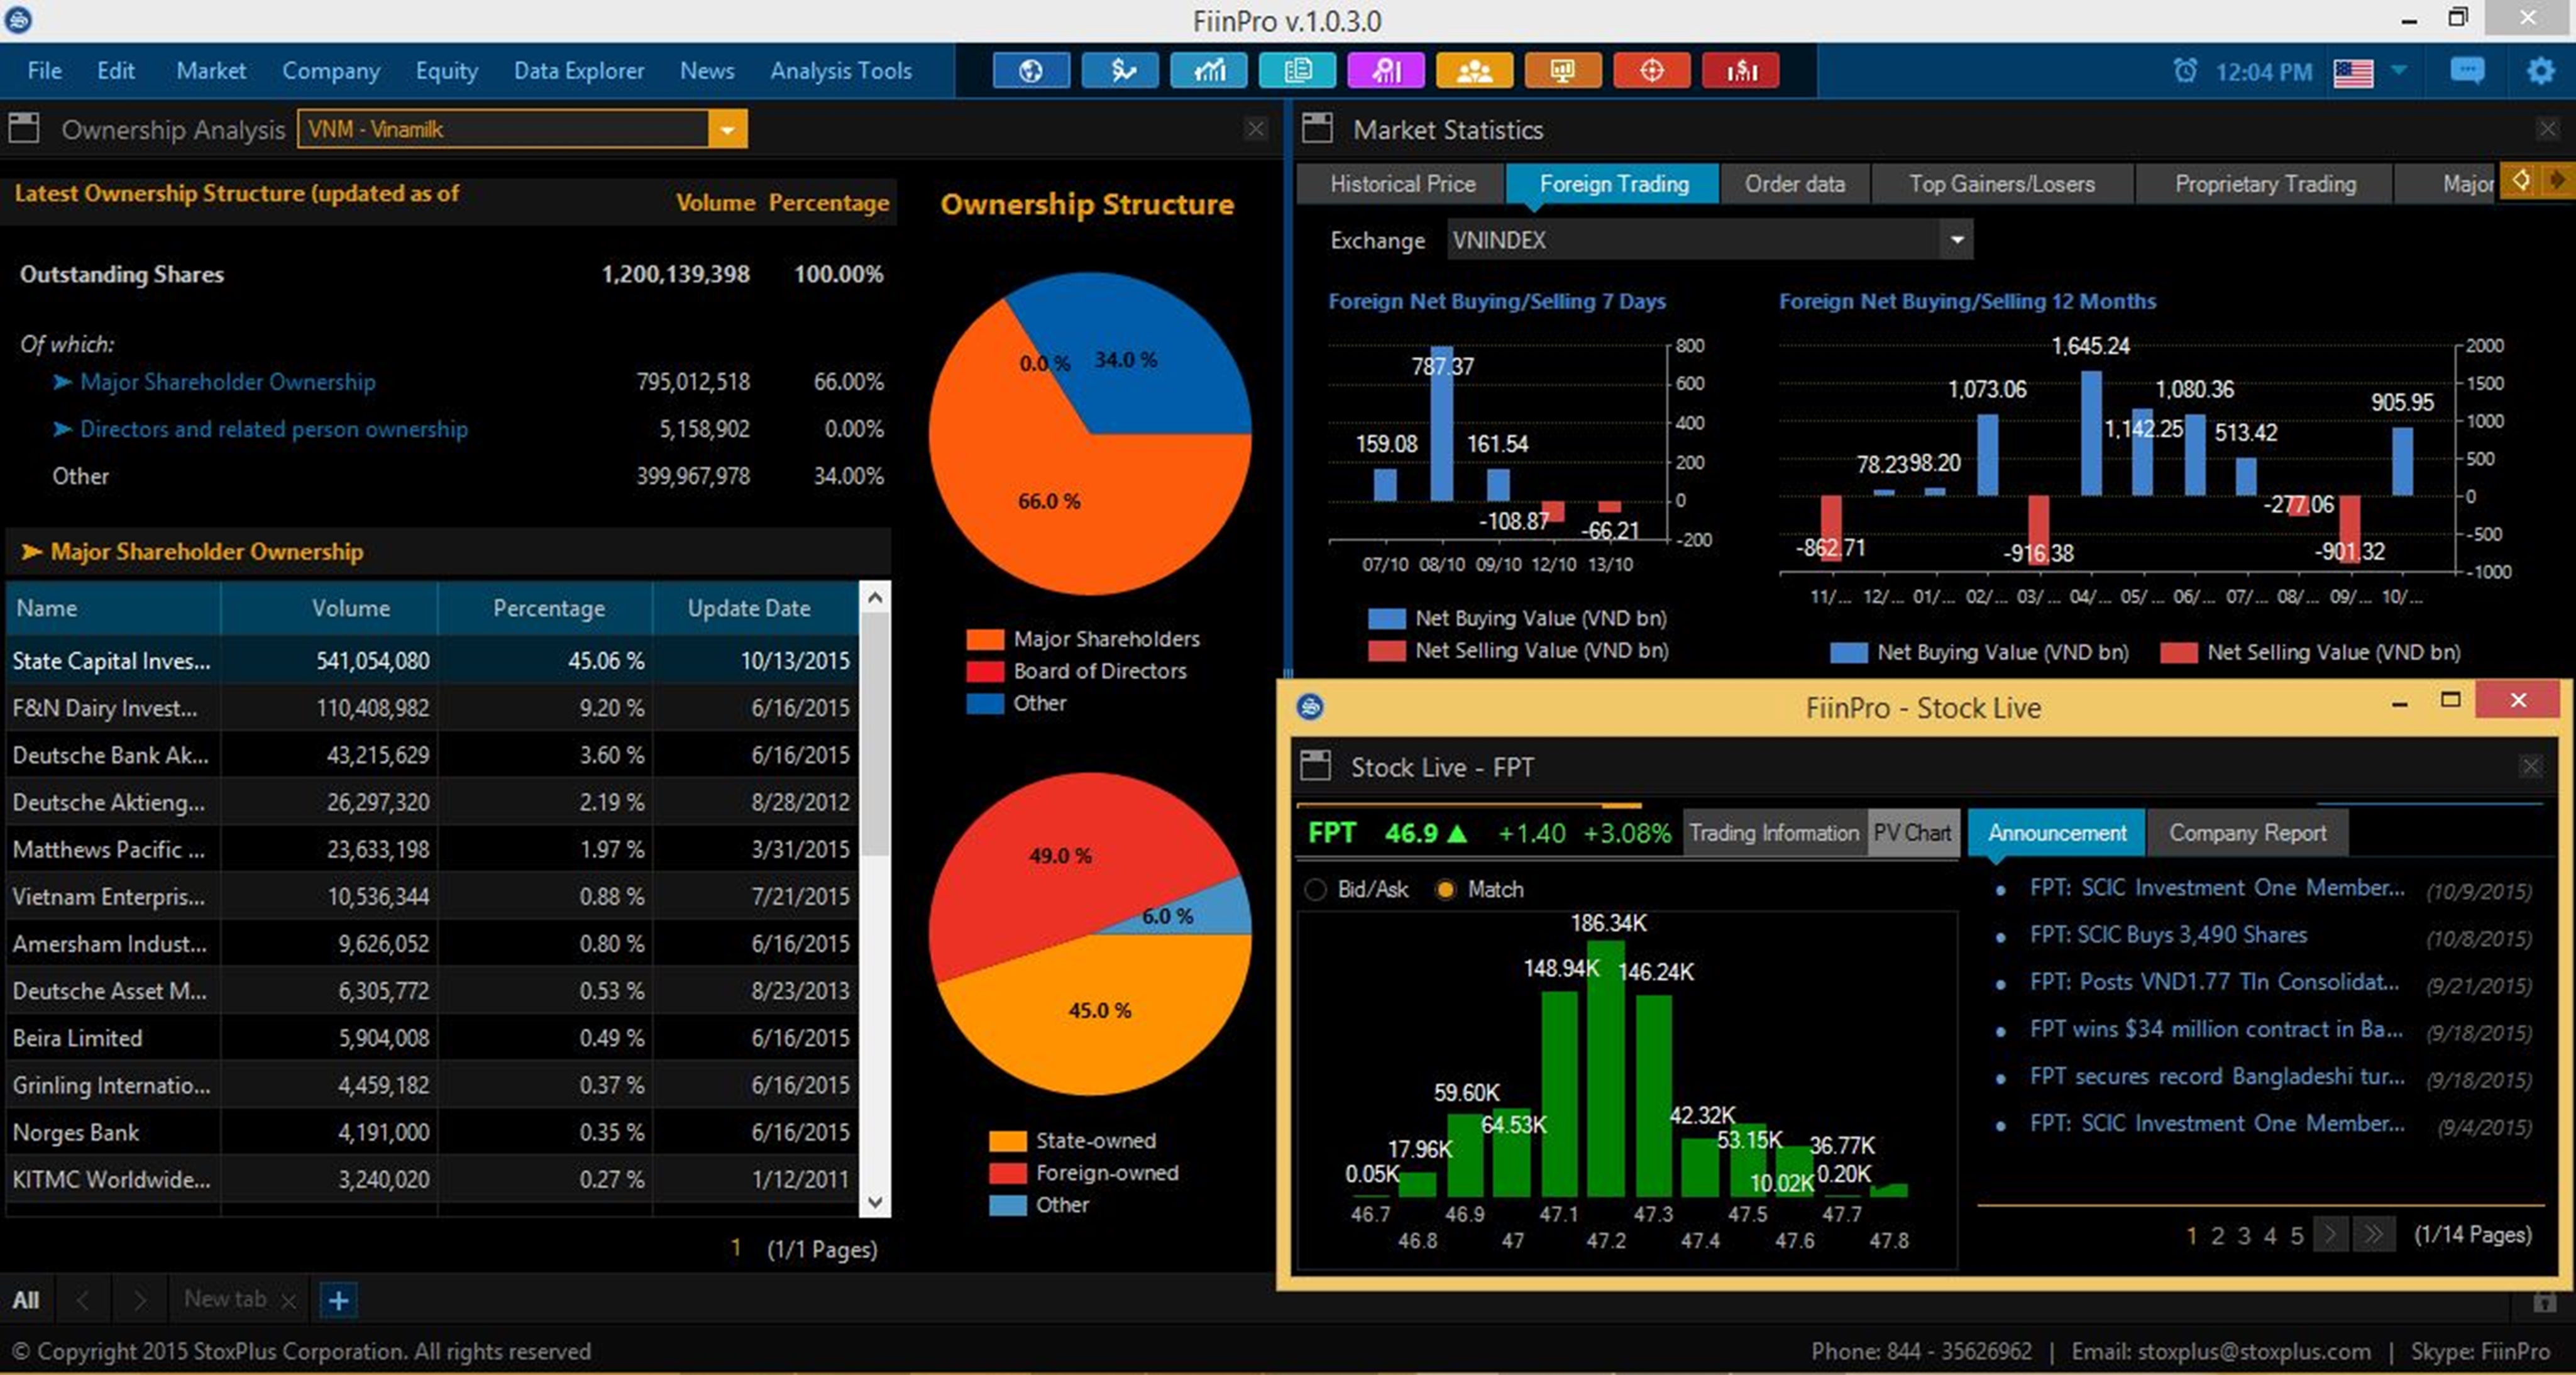Add a new tab with the plus icon

point(338,1300)
